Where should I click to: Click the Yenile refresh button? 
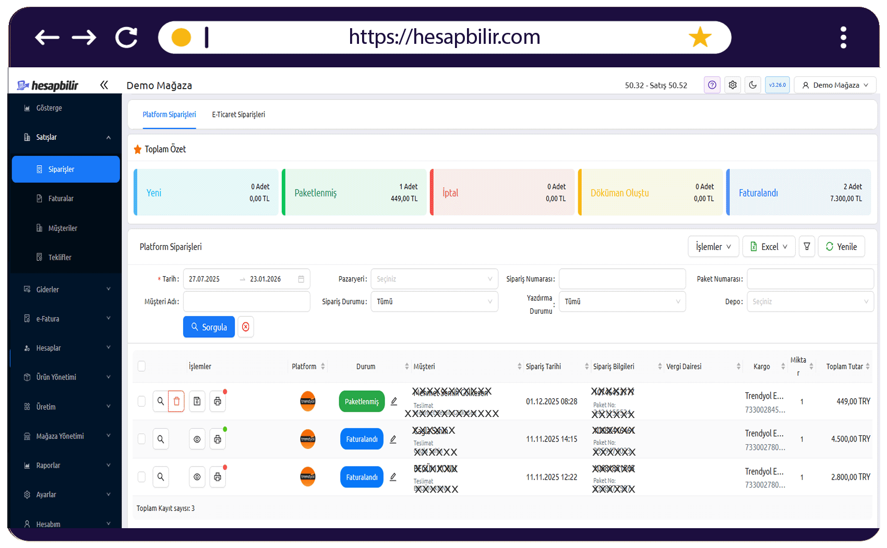(x=841, y=246)
